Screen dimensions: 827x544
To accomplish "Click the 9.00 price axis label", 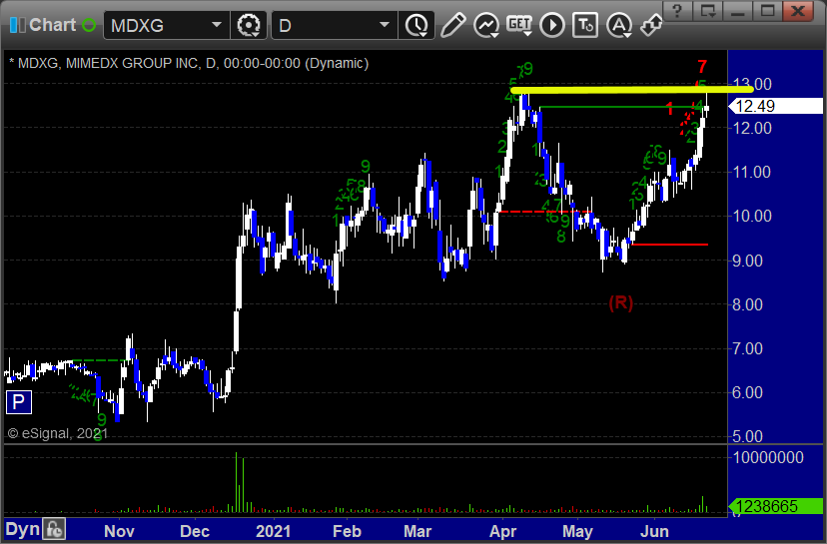I will tap(747, 261).
